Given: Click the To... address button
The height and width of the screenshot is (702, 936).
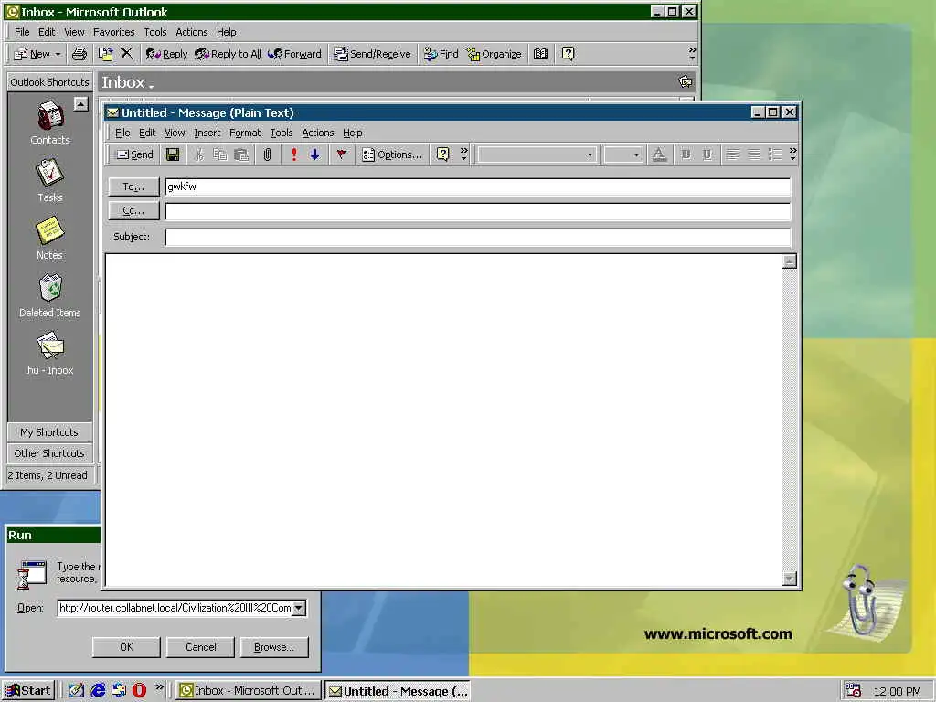Looking at the screenshot, I should point(133,186).
